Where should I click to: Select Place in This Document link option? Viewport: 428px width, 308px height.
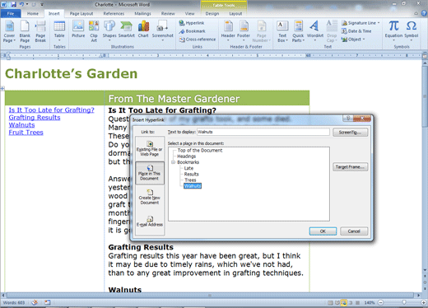pyautogui.click(x=150, y=173)
